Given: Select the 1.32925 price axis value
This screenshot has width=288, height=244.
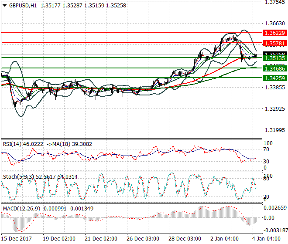Looking at the screenshot, I should click(x=275, y=109).
